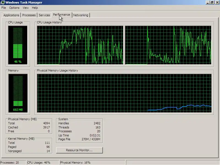Open the Help menu
The width and height of the screenshot is (220, 165).
click(35, 8)
